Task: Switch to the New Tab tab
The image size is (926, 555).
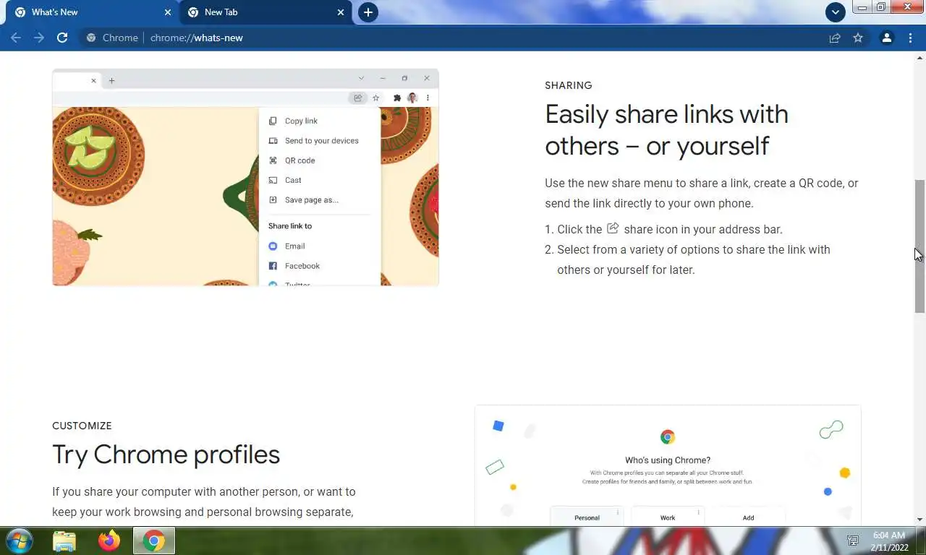Action: (266, 12)
